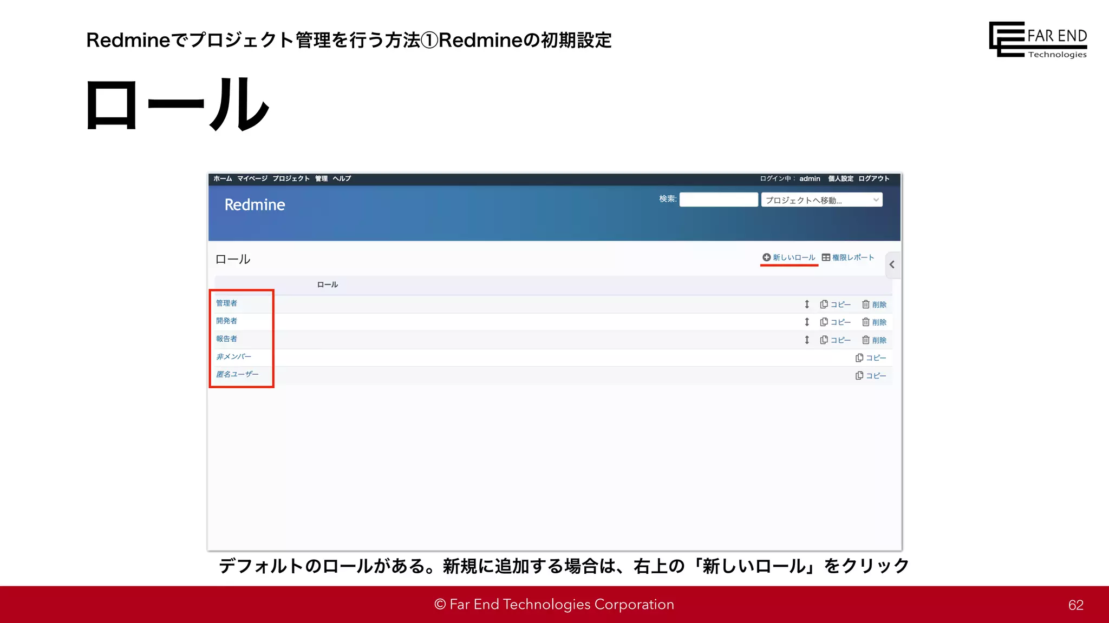Click the reorder handle for 管理者
The image size is (1109, 623).
pyautogui.click(x=807, y=304)
